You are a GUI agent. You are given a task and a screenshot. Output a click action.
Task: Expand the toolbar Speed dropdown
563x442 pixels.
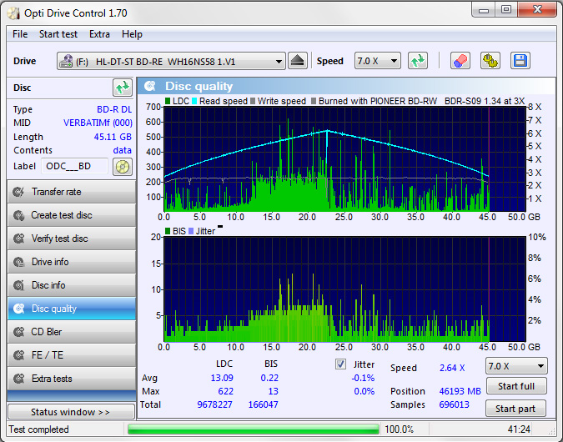[378, 61]
